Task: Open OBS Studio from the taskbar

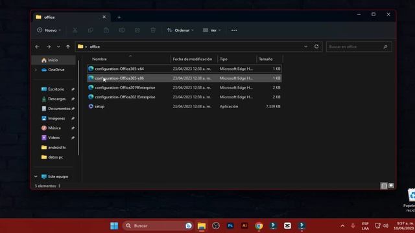Action: click(x=216, y=226)
